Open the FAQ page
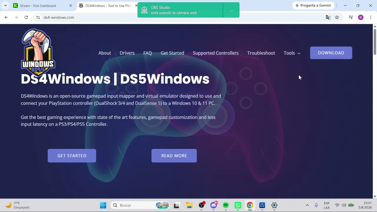Viewport: 377px width, 212px height. tap(148, 53)
